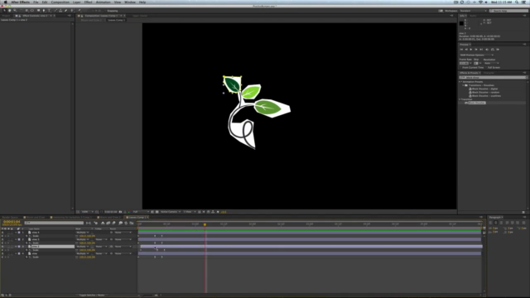Select the Selection arrow tool
The image size is (530, 298).
(x=4, y=11)
